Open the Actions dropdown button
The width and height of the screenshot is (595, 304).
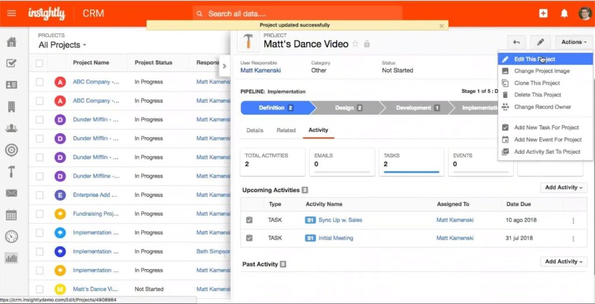pyautogui.click(x=574, y=42)
